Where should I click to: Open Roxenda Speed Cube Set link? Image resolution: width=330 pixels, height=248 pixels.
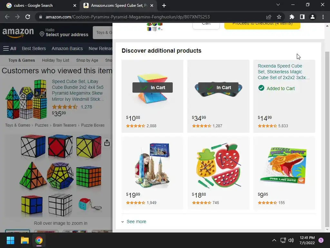click(284, 72)
